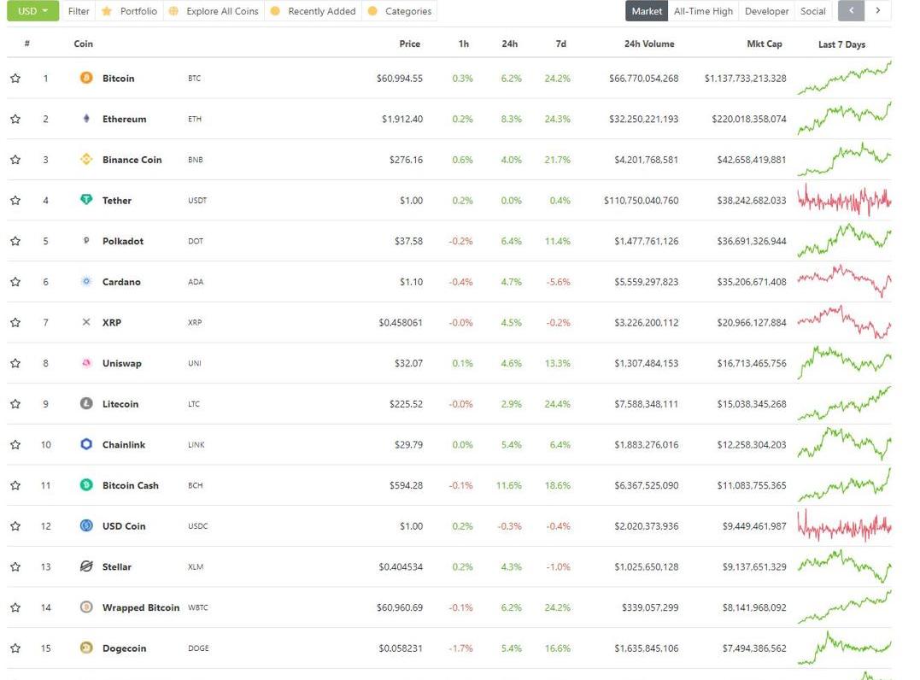Image resolution: width=920 pixels, height=680 pixels.
Task: Click the Bitcoin Cash logo icon
Action: tap(86, 484)
